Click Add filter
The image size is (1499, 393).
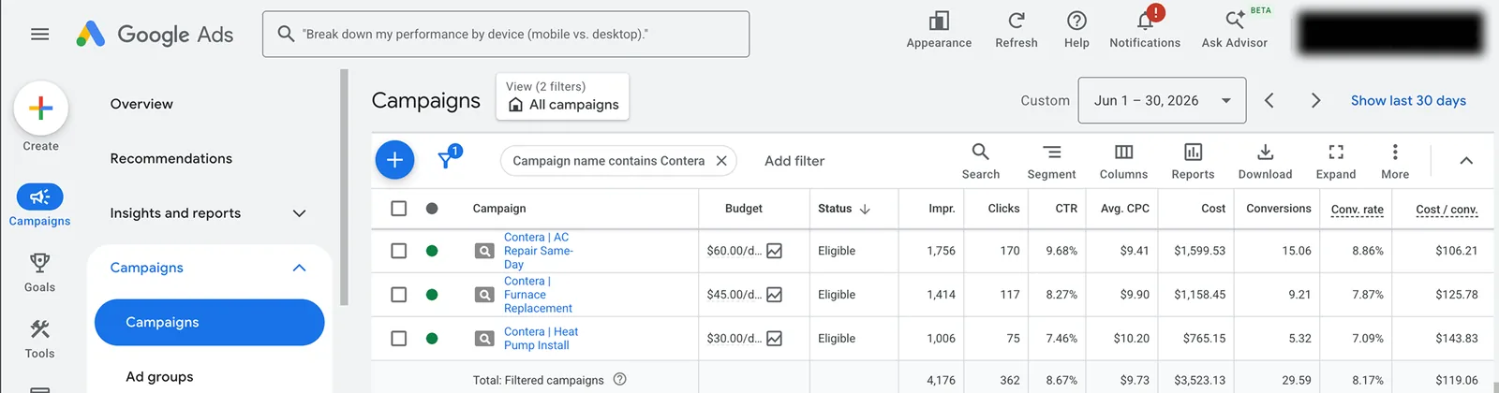[794, 161]
